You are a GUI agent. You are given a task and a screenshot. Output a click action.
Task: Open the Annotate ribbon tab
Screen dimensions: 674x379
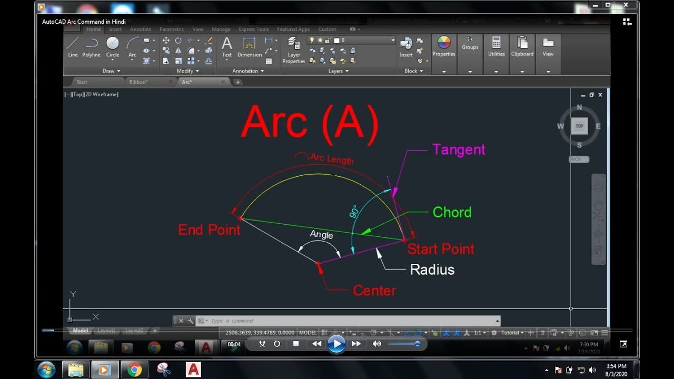point(141,29)
